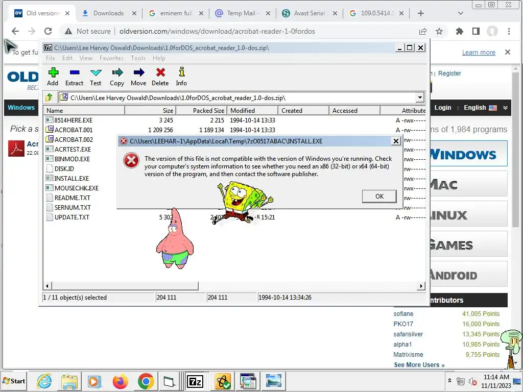Select ACROBAT.001 in file list
The width and height of the screenshot is (523, 392).
tap(74, 130)
